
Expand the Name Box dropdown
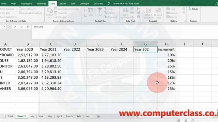click(x=5, y=26)
